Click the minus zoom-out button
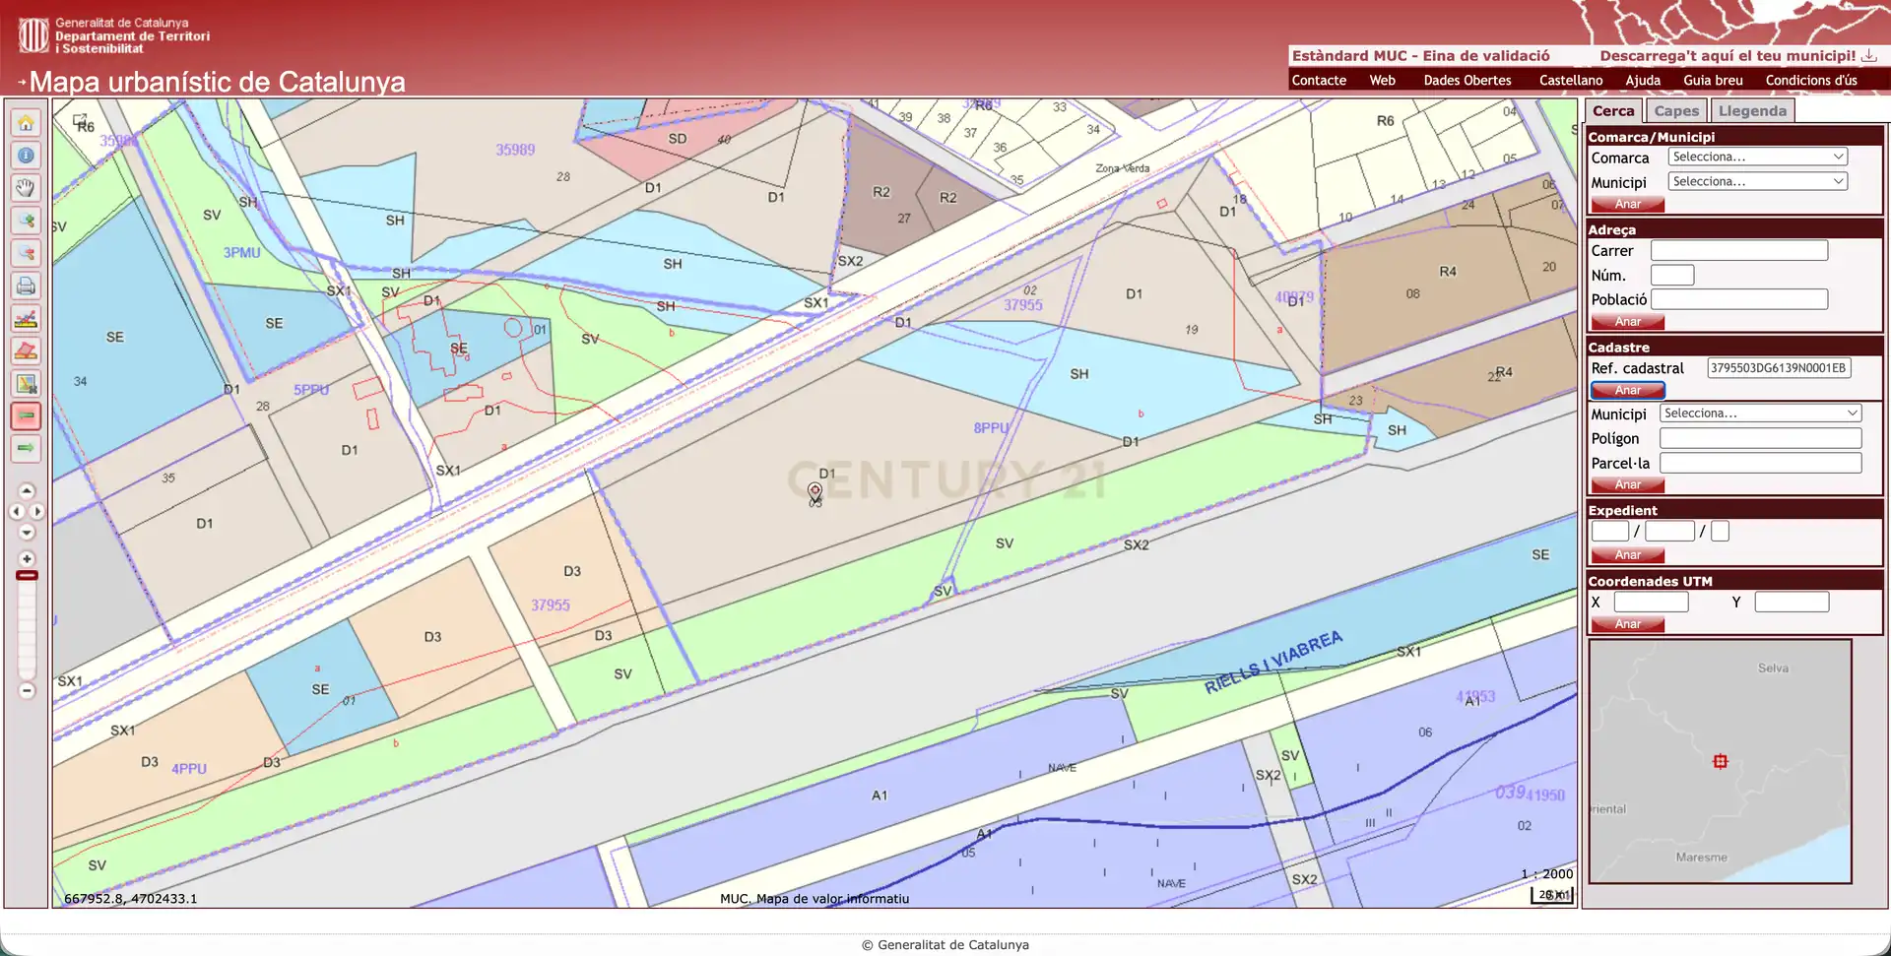 [27, 690]
